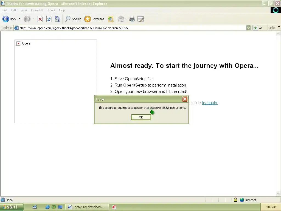This screenshot has height=211, width=281.
Task: Click the Edit page notepad icon
Action: (141, 19)
